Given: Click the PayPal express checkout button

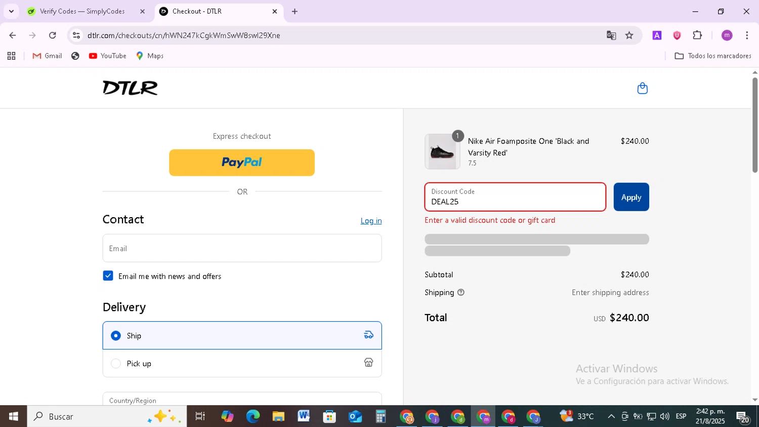Looking at the screenshot, I should 242,163.
